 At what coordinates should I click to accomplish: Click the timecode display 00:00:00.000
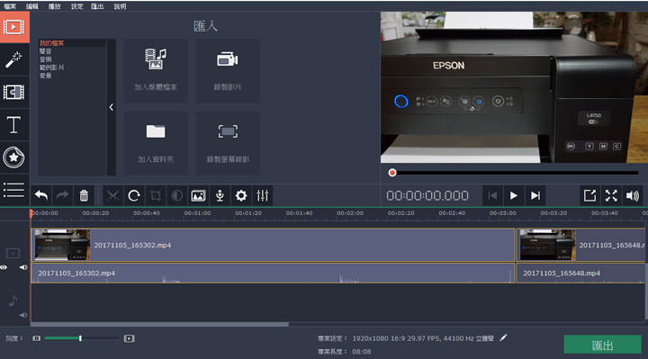[x=427, y=195]
